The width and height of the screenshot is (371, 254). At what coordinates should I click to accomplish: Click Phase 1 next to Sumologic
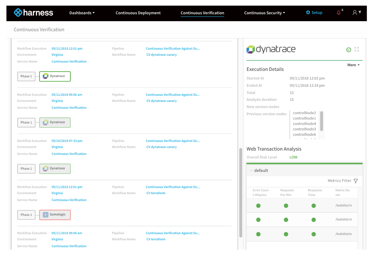26,215
